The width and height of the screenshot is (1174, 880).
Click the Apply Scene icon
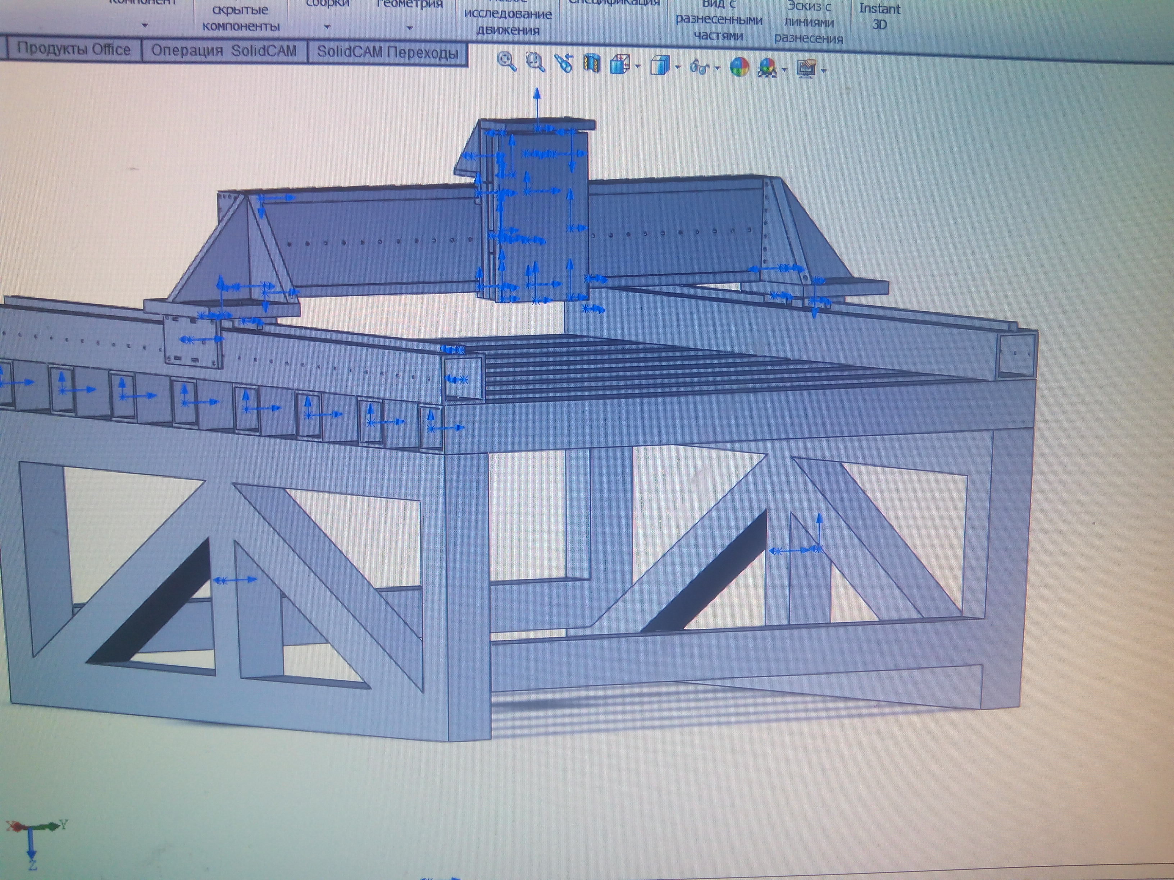pyautogui.click(x=768, y=68)
